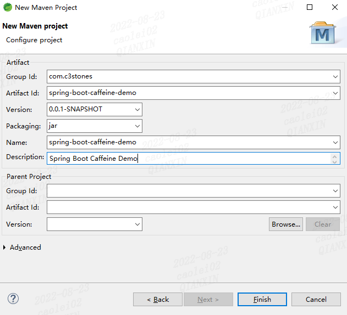Click the "Parent Project" group title
The height and width of the screenshot is (315, 347).
(29, 177)
